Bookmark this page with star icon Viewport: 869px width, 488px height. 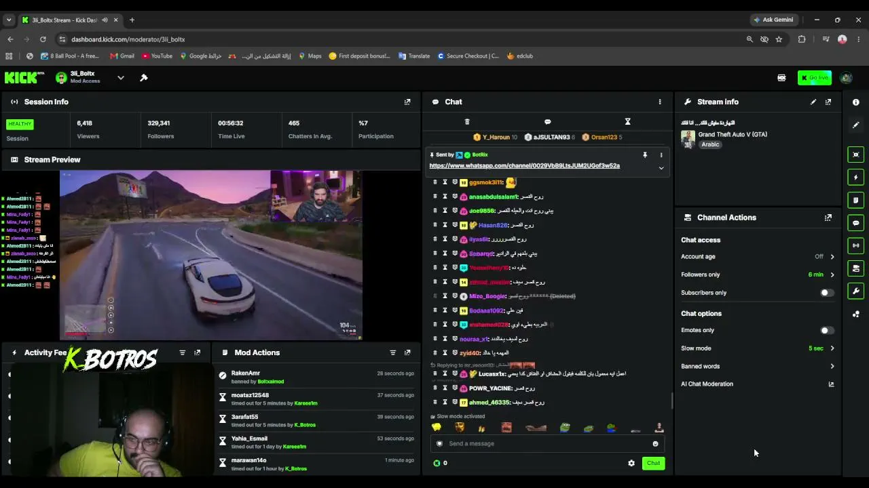(x=779, y=39)
